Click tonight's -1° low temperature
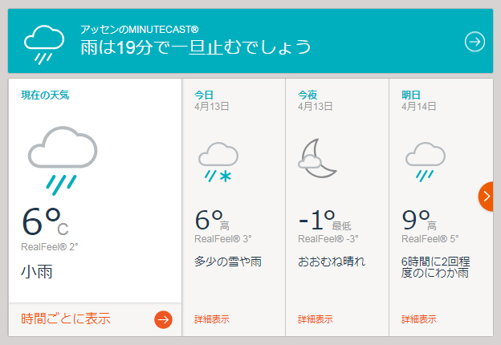The height and width of the screenshot is (345, 501). click(x=316, y=220)
